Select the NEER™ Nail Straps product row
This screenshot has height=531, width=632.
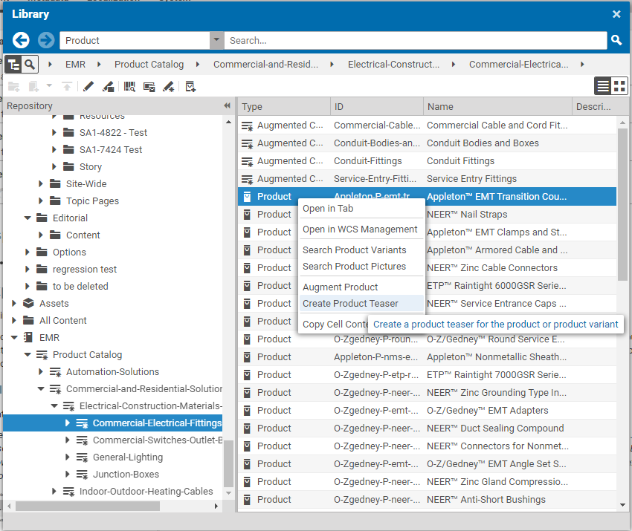point(427,215)
